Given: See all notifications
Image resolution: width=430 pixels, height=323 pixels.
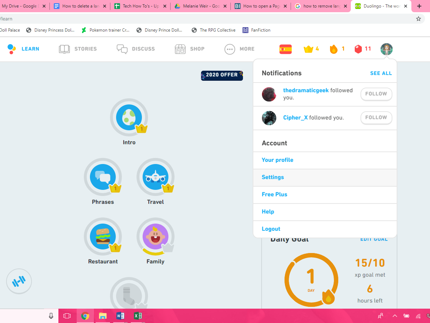Looking at the screenshot, I should point(381,73).
